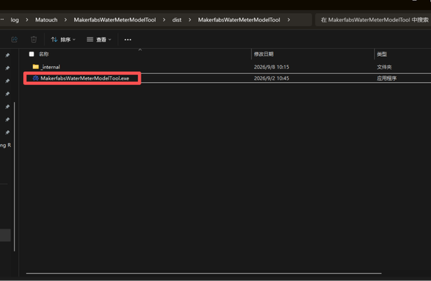Click the date 2026/9/2 10:45
This screenshot has width=431, height=281.
click(272, 78)
